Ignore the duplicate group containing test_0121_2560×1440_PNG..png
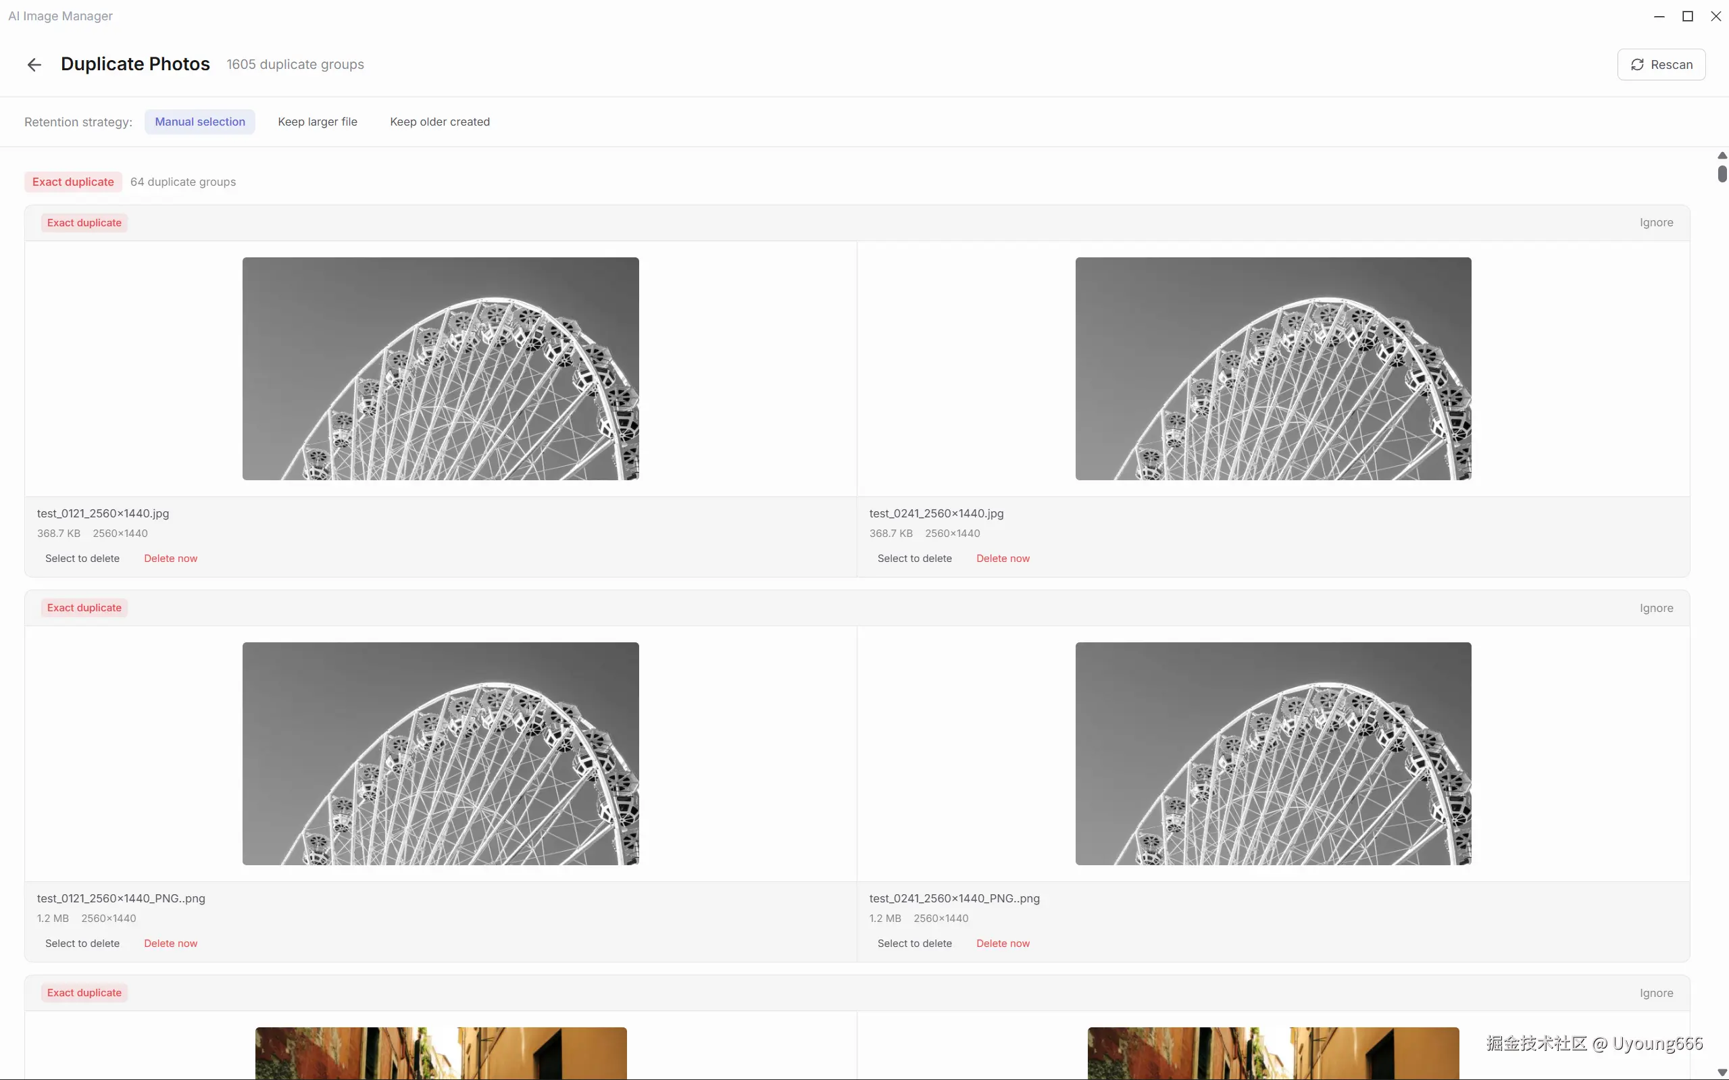Image resolution: width=1729 pixels, height=1080 pixels. (x=1656, y=609)
